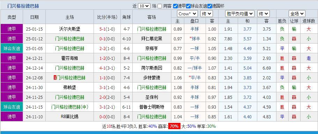The height and width of the screenshot is (134, 318).
Task: Open the 终 dropdown beside 胜平负均值
Action: click(264, 14)
